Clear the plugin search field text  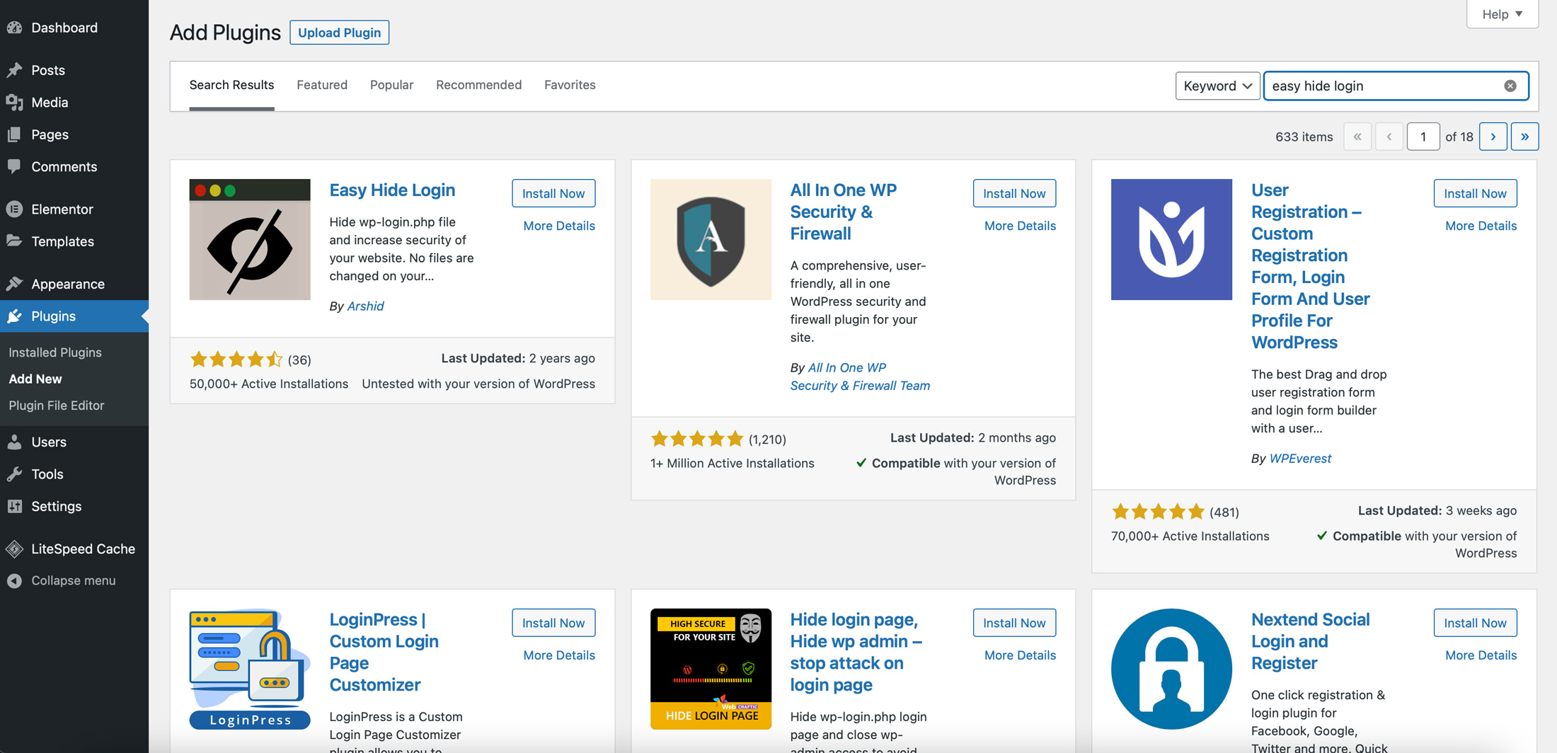(1510, 86)
